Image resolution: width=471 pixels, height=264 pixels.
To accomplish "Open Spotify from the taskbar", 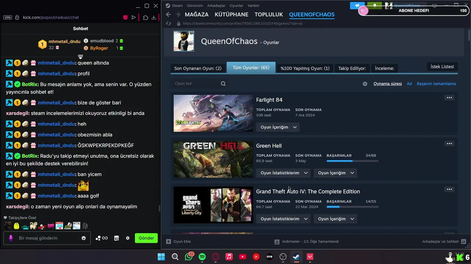I will [202, 257].
